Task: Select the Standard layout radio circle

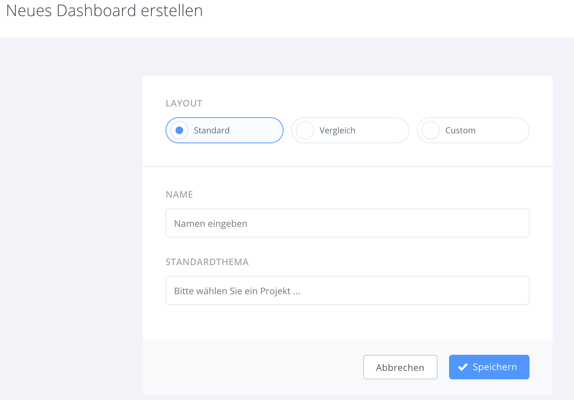Action: click(179, 130)
